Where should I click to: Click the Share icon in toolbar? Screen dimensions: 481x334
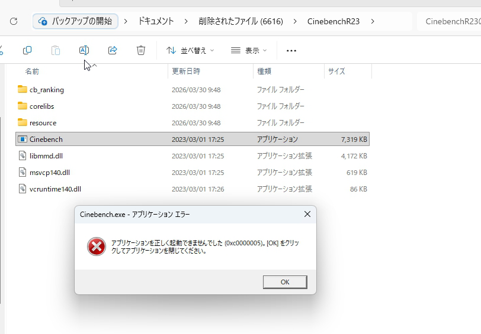113,50
